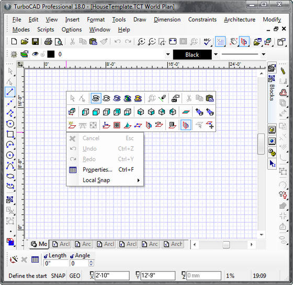Select the Rectangle tool in left toolbar
293x285 pixels.
[x=10, y=134]
